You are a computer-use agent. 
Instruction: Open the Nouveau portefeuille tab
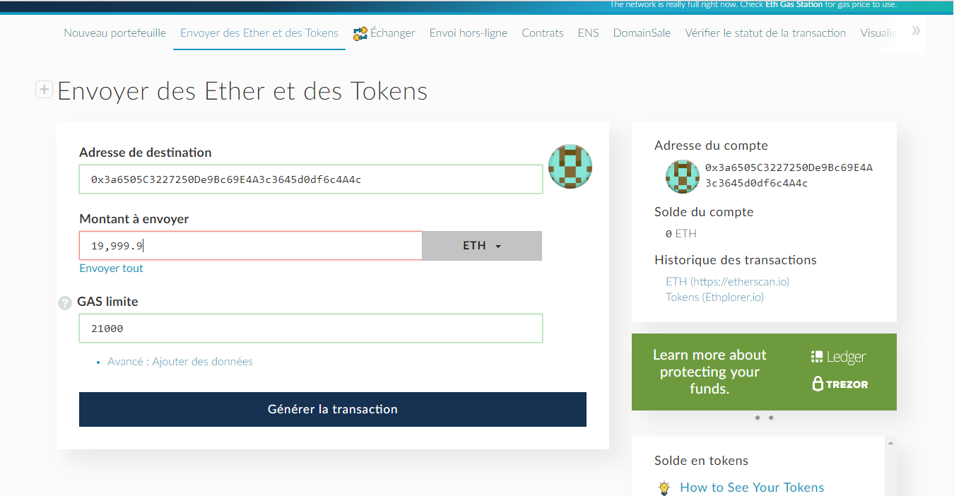coord(115,33)
